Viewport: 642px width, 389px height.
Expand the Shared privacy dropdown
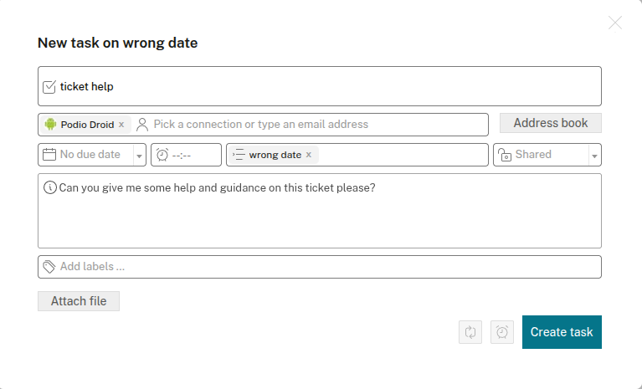(x=593, y=156)
